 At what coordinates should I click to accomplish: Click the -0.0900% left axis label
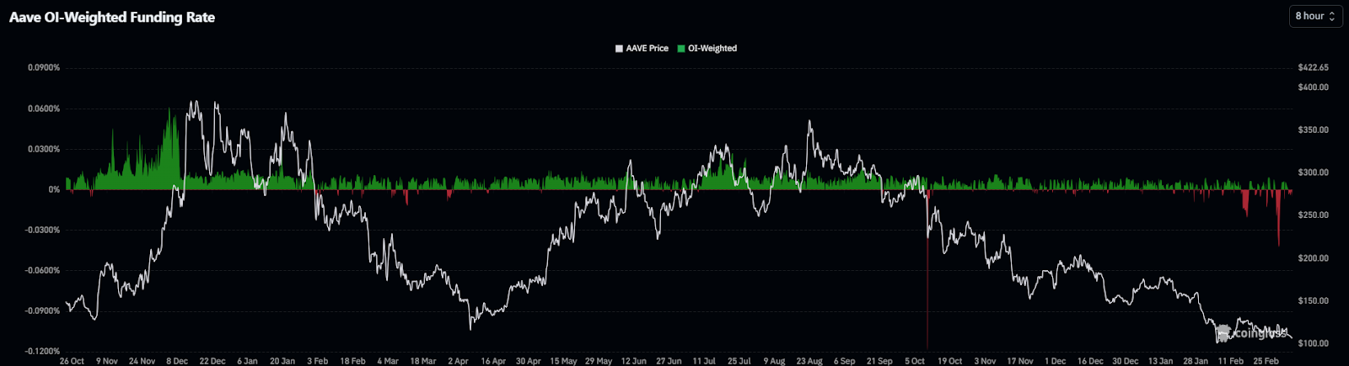coord(42,310)
